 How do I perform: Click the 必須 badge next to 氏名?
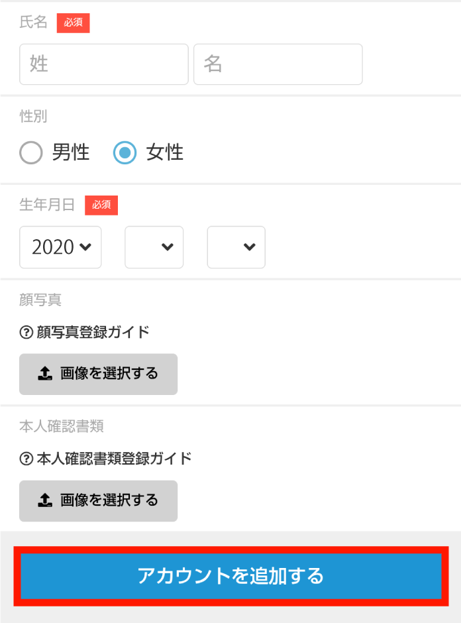(x=73, y=23)
